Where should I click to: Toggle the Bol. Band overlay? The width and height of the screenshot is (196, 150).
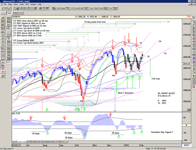pos(9,28)
